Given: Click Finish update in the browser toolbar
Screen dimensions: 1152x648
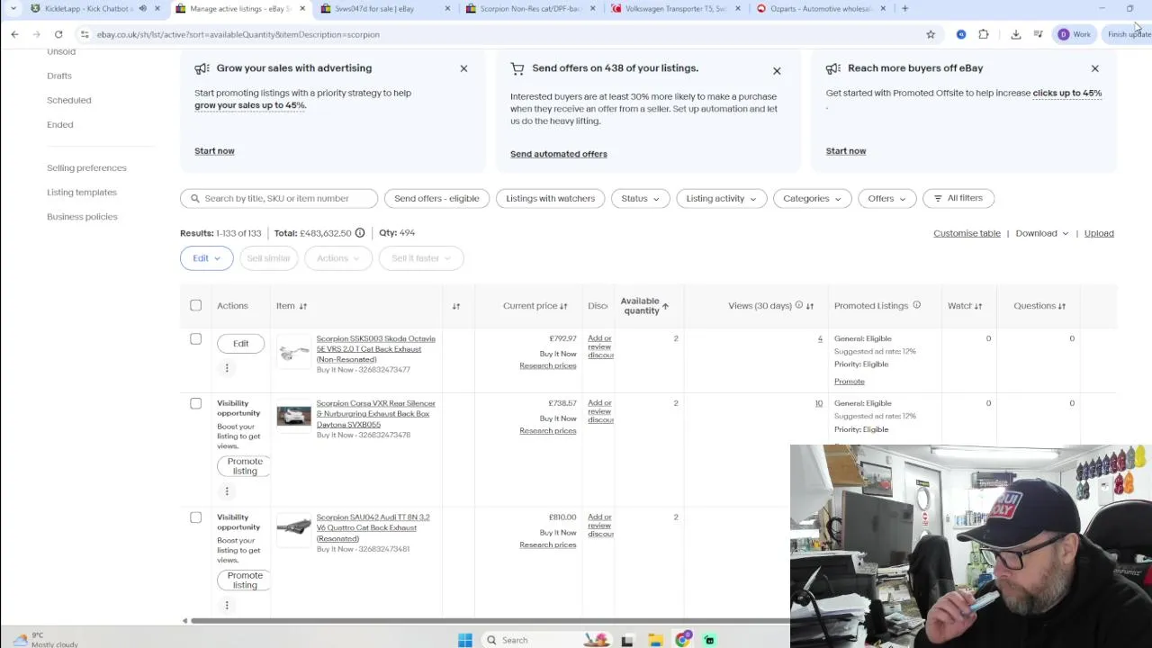Looking at the screenshot, I should 1128,34.
